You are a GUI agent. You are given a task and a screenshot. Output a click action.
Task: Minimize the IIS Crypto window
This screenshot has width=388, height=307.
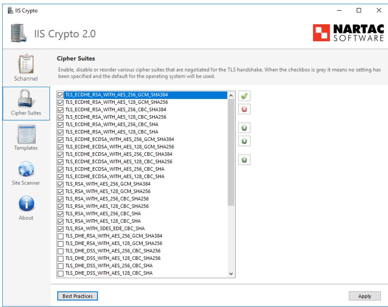click(339, 10)
